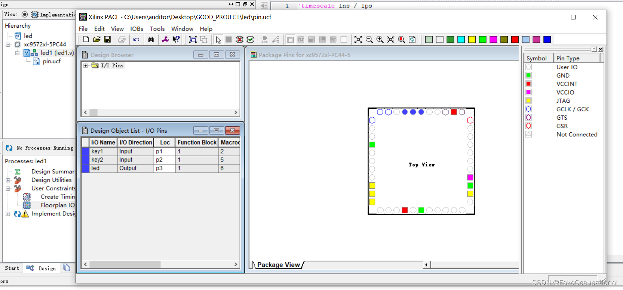Open the View menu

point(117,29)
